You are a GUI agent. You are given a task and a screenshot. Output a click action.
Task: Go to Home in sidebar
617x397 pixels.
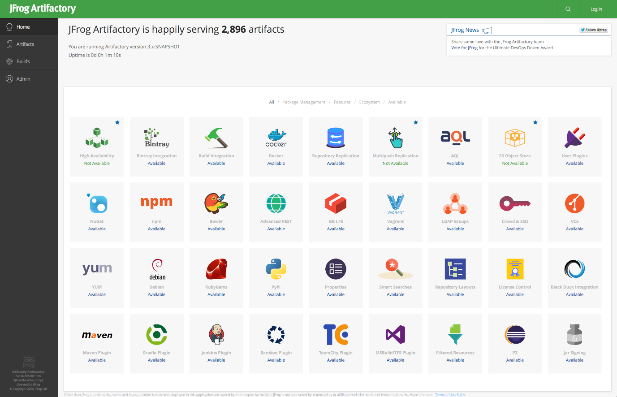click(29, 27)
